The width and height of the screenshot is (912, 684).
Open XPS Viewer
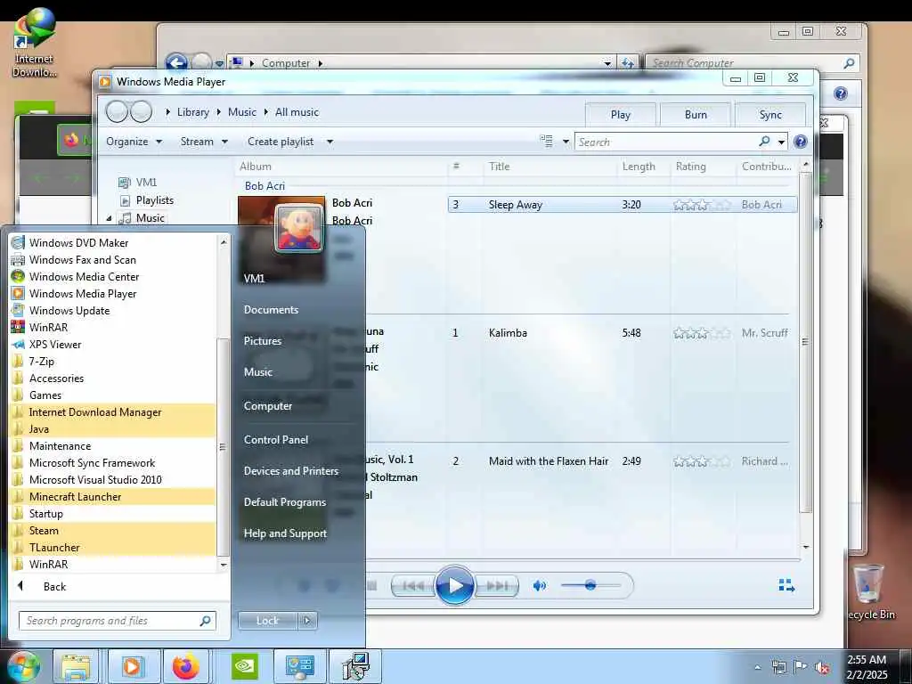click(x=55, y=345)
